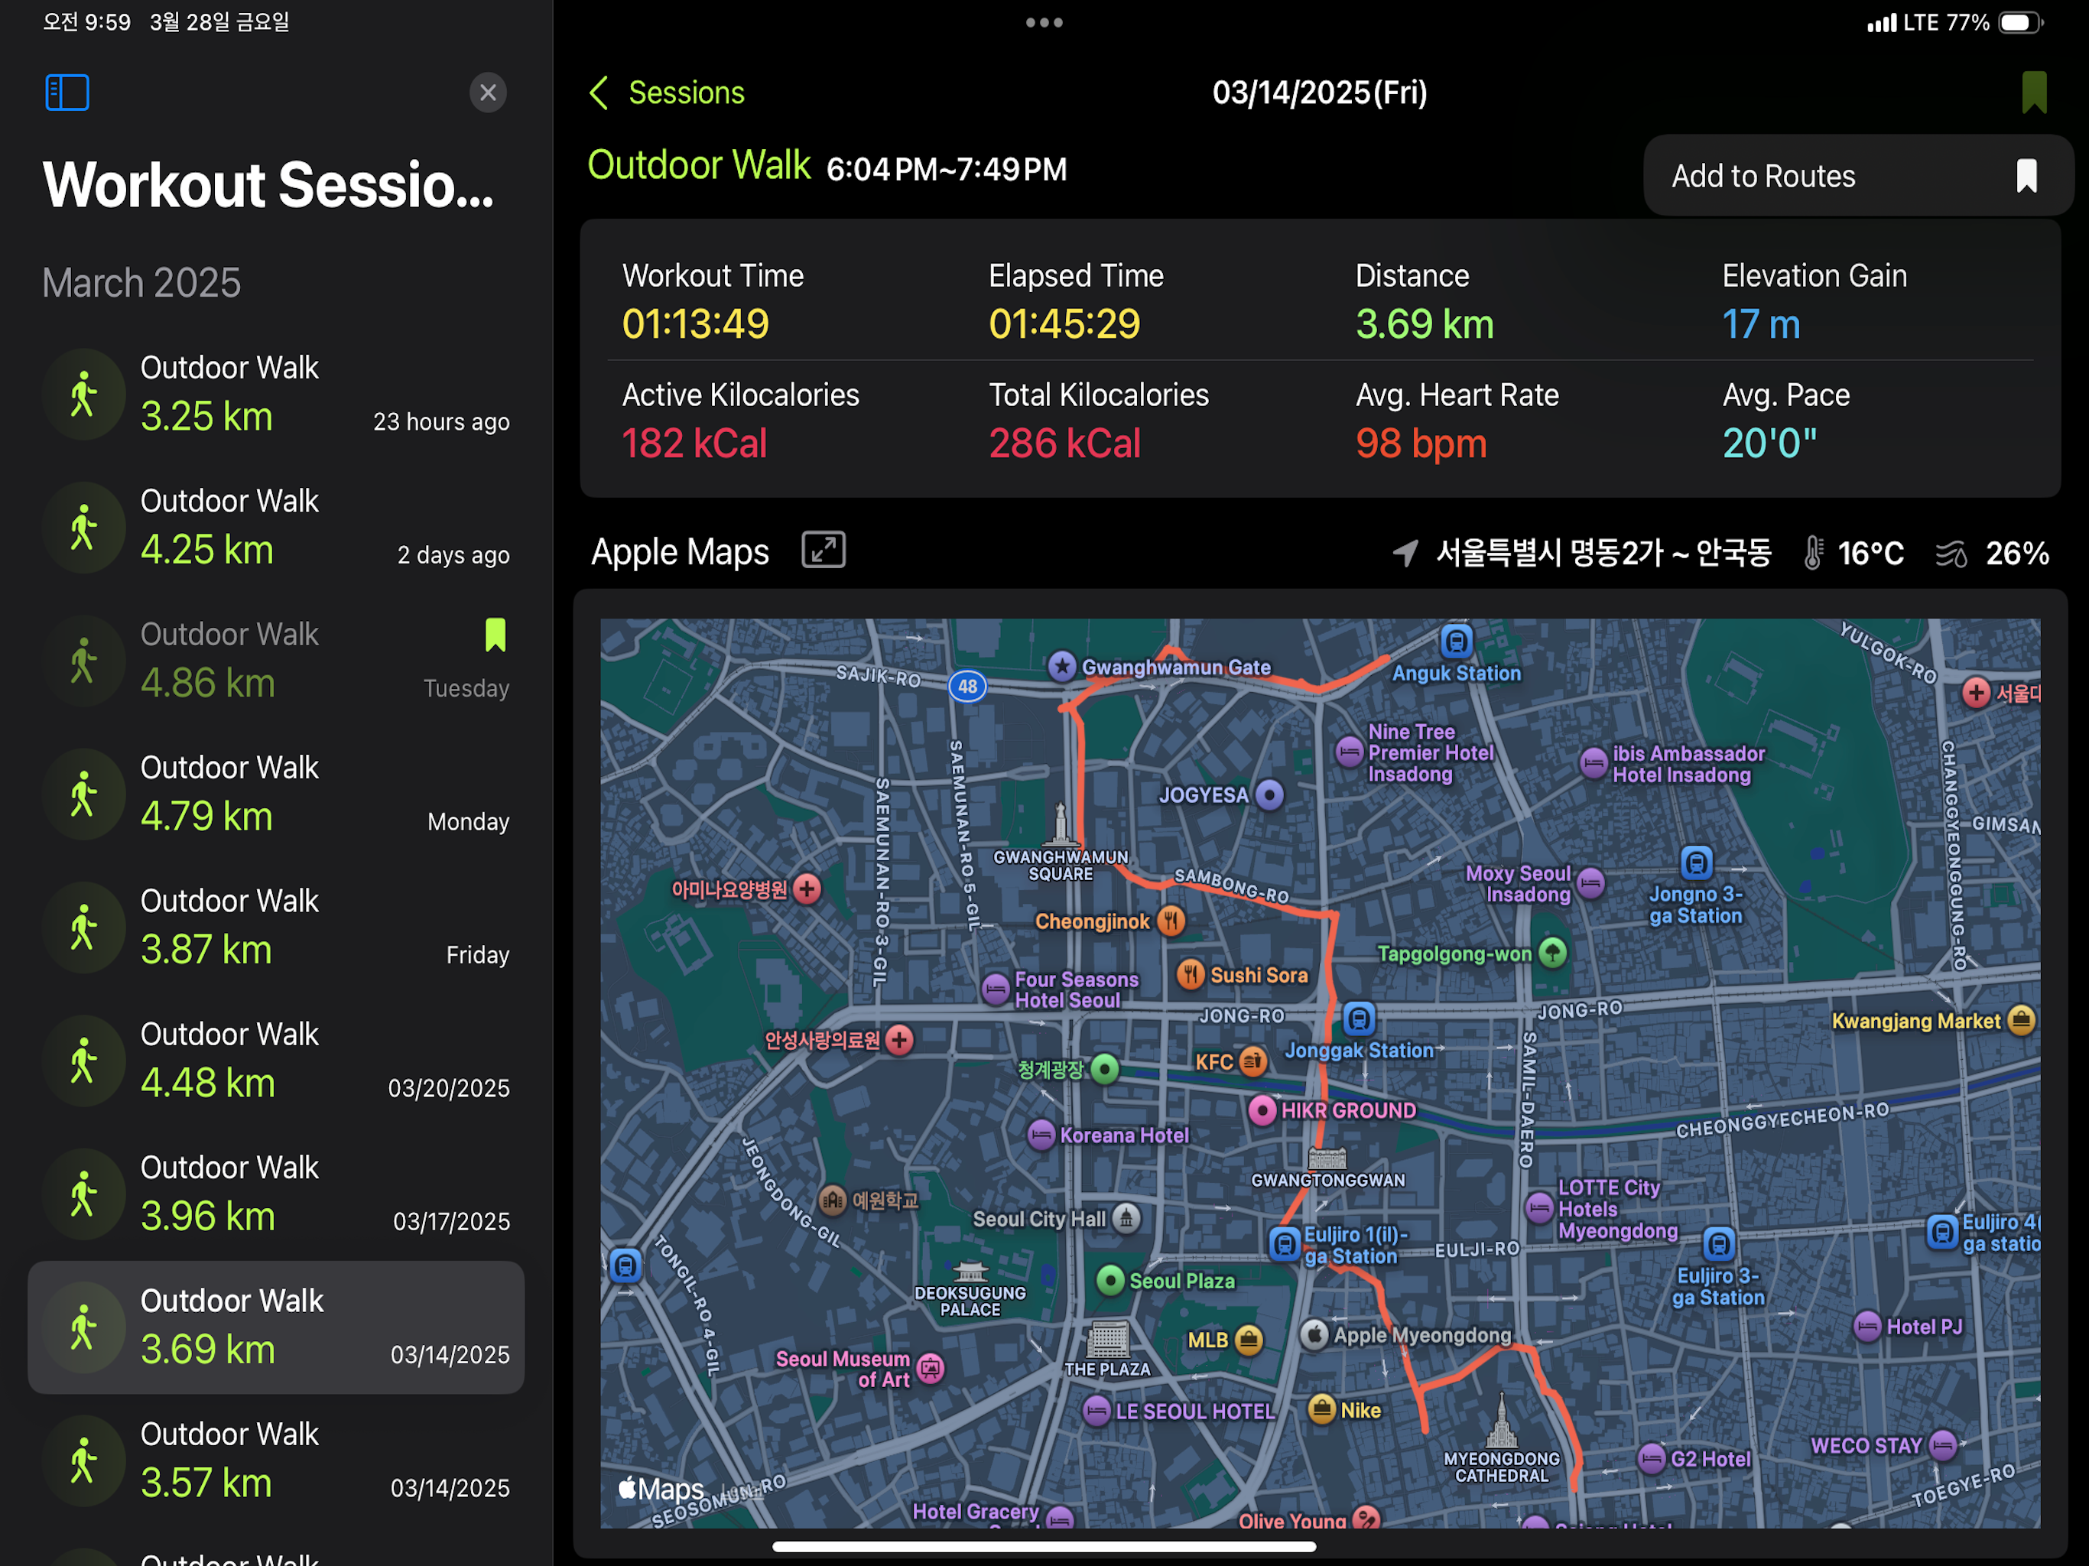This screenshot has width=2089, height=1566.
Task: Tap the Seoul Plaza green pin
Action: (1110, 1280)
